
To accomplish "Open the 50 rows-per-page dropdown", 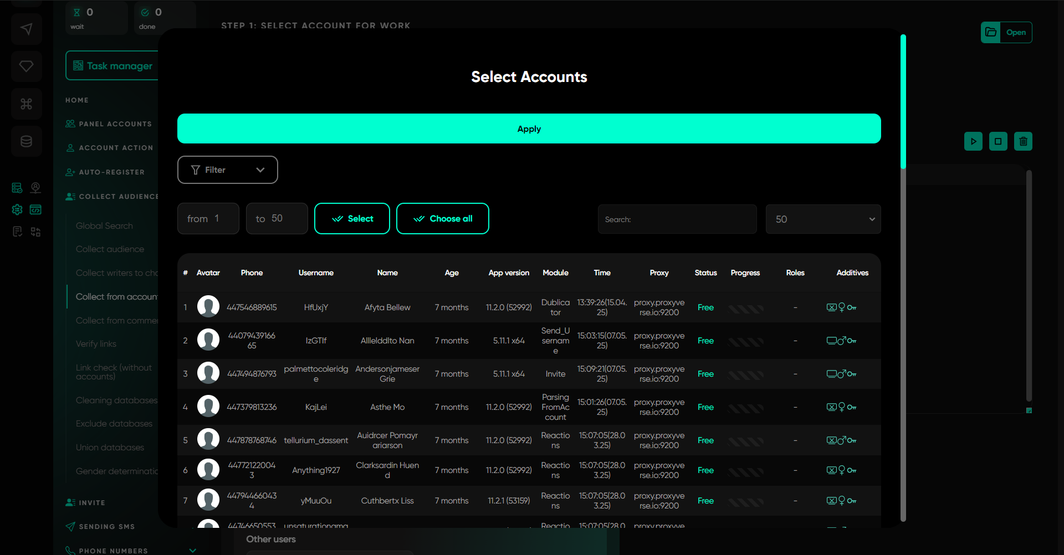I will click(x=823, y=219).
